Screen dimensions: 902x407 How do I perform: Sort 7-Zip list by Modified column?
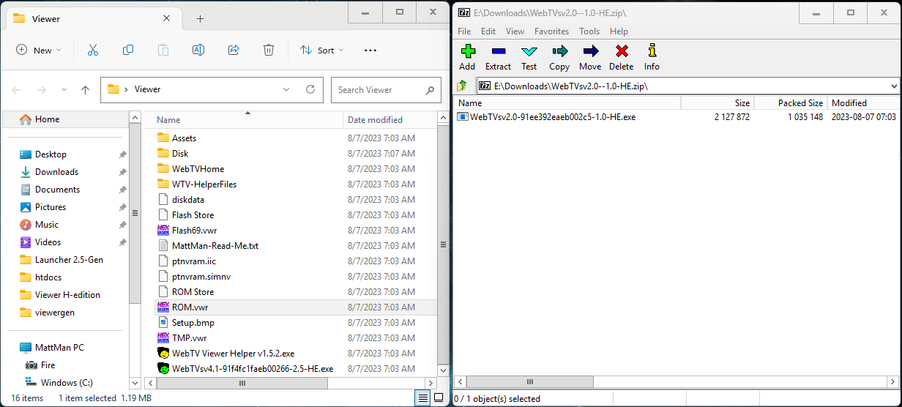pyautogui.click(x=862, y=103)
